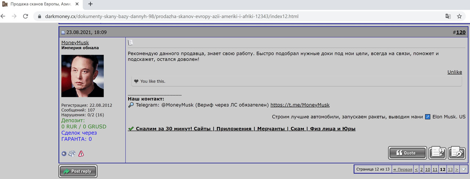Image resolution: width=470 pixels, height=179 pixels.
Task: Bookmark this page with the star icon
Action: pyautogui.click(x=459, y=16)
